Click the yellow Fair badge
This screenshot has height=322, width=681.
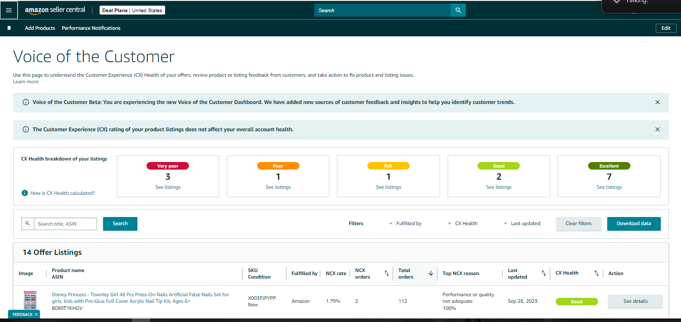[388, 166]
